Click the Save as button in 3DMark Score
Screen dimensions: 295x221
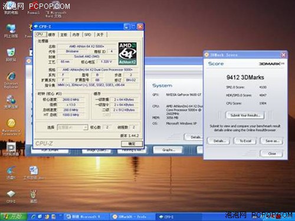pyautogui.click(x=272, y=141)
